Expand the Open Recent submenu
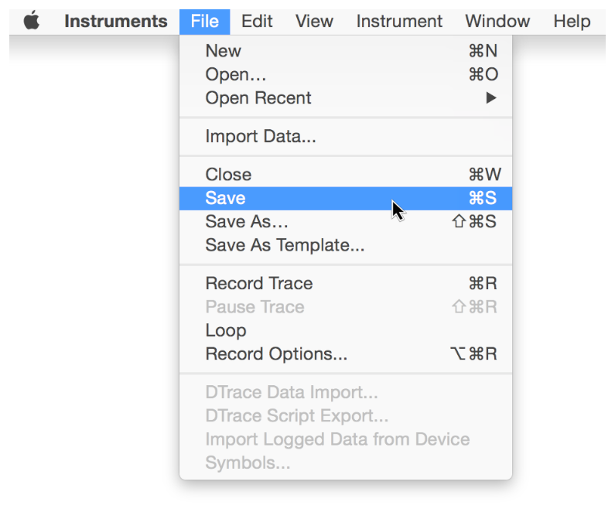The height and width of the screenshot is (512, 615). click(258, 98)
